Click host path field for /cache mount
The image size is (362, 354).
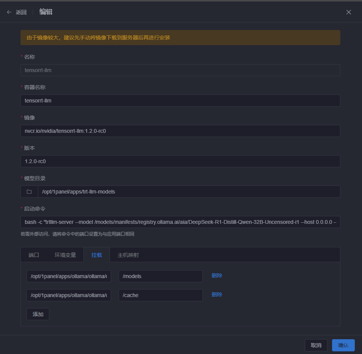tap(69, 295)
